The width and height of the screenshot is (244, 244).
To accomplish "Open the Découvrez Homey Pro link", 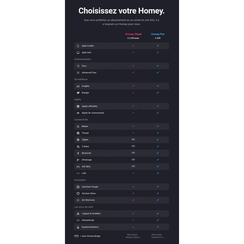I will pos(158,236).
